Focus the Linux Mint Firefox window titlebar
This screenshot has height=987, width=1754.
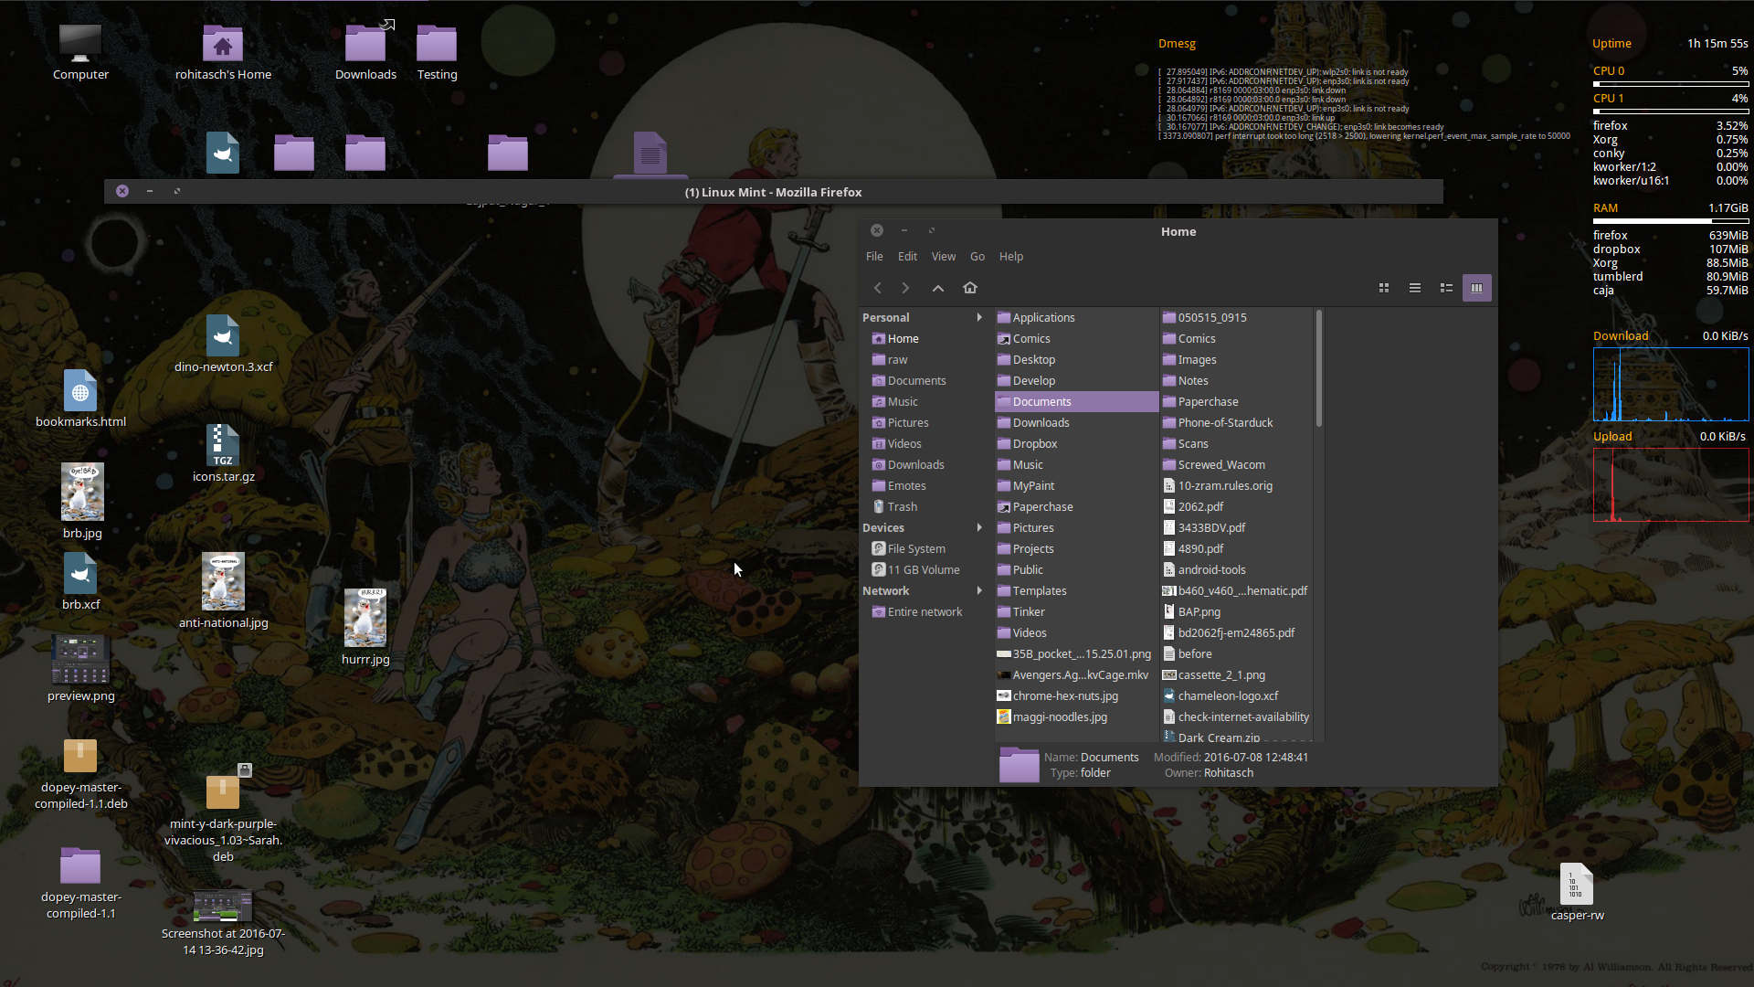(x=773, y=192)
